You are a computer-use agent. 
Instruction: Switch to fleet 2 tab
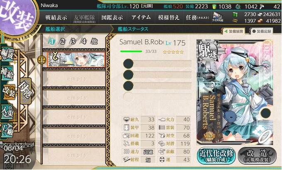point(62,42)
